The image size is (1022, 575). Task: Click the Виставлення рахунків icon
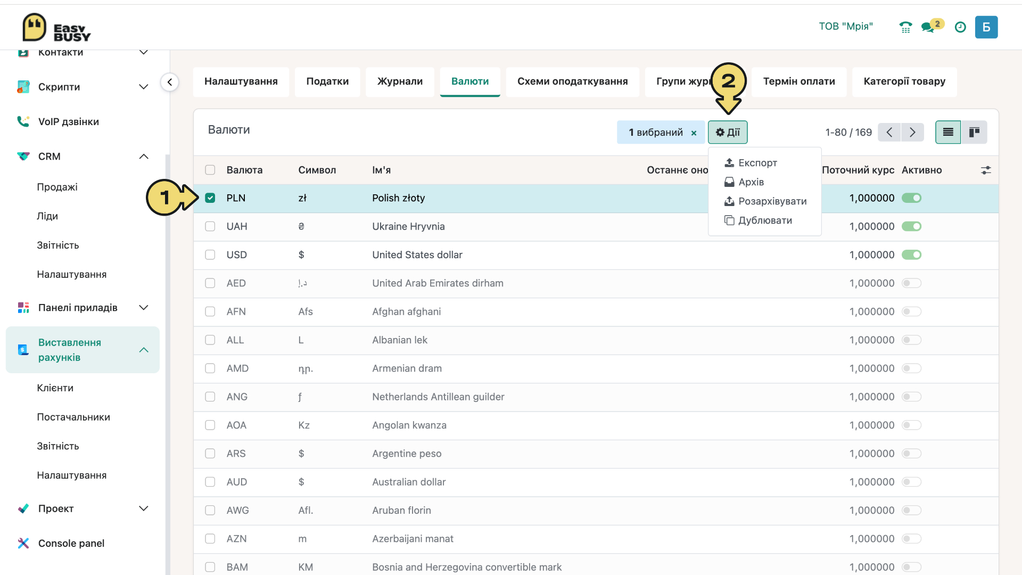pos(23,350)
